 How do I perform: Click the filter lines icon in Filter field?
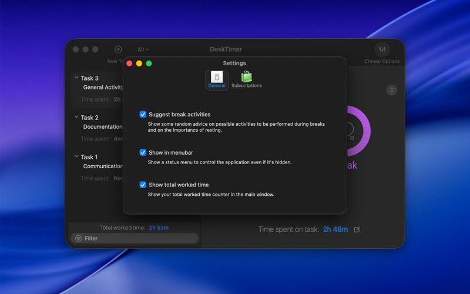(x=78, y=238)
